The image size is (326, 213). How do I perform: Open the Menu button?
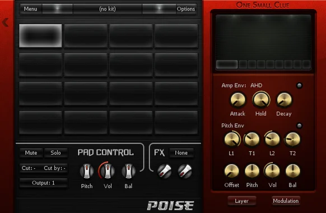31,9
